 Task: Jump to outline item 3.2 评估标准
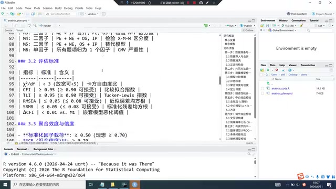pyautogui.click(x=233, y=81)
